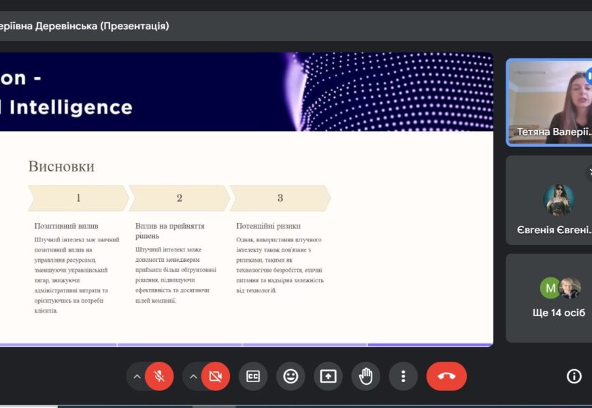Open the three-dot more options menu
This screenshot has height=408, width=592.
pyautogui.click(x=403, y=376)
